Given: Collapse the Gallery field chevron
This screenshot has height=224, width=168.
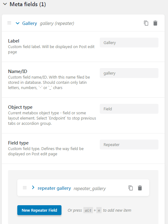Looking at the screenshot, I should (18, 23).
